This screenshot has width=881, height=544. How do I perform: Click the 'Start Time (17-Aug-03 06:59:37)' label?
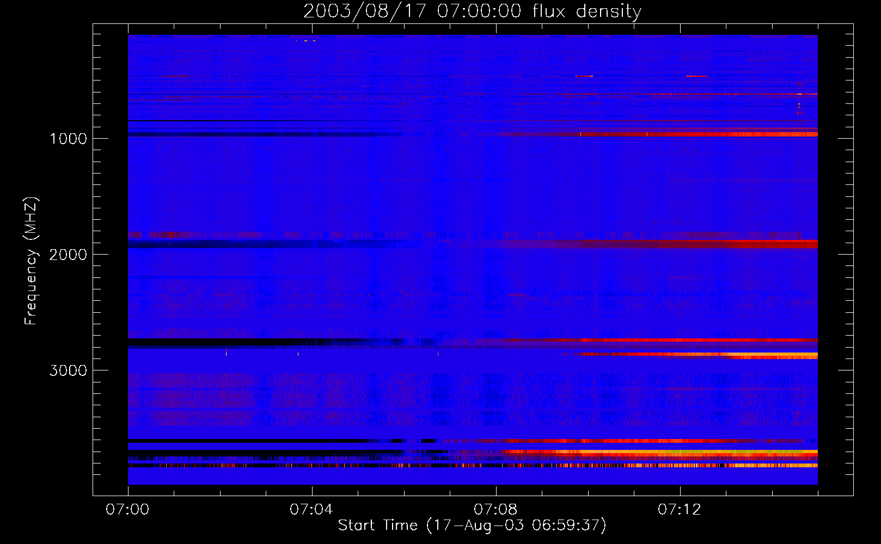click(472, 526)
